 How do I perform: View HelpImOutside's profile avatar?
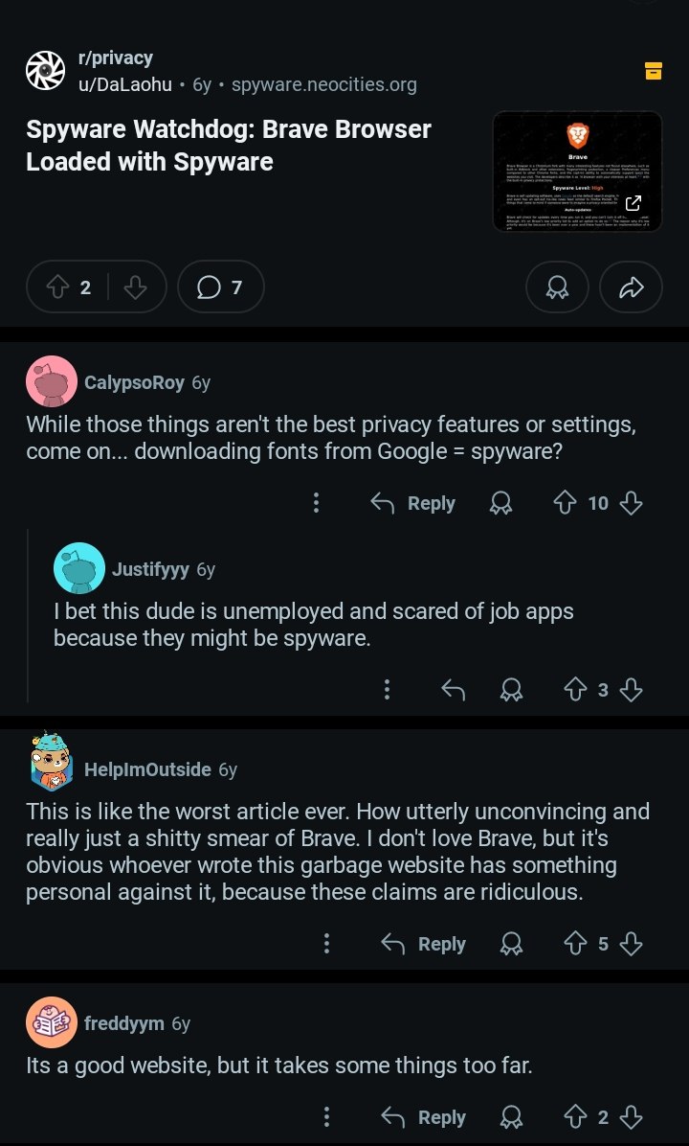point(52,768)
